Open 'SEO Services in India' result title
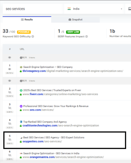 pos(51,153)
